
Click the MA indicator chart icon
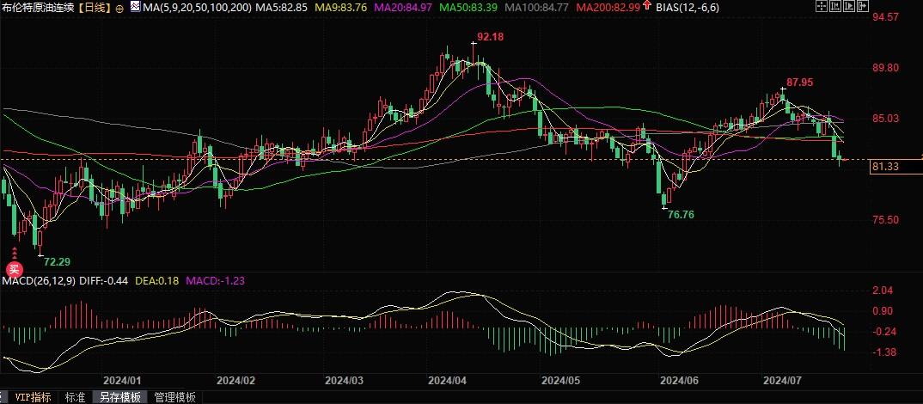pos(136,7)
